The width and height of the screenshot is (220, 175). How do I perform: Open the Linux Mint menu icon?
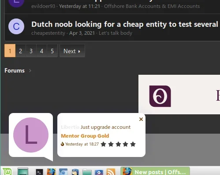coord(7,171)
